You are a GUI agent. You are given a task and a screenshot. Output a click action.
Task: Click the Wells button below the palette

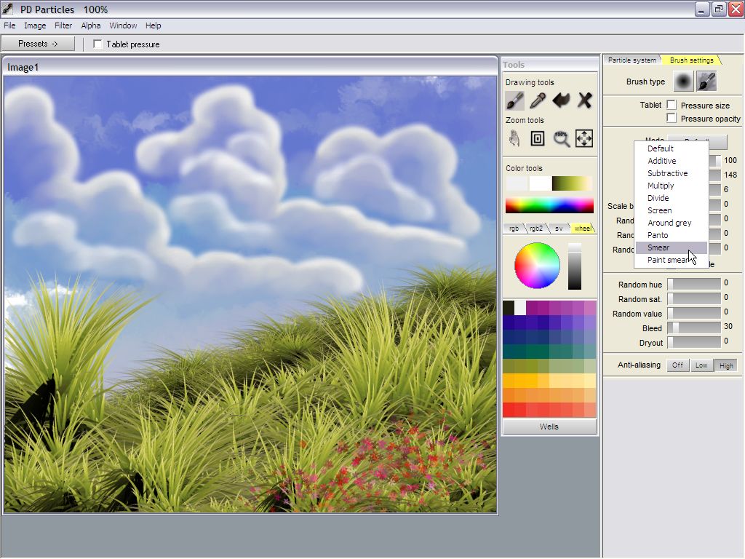(549, 427)
